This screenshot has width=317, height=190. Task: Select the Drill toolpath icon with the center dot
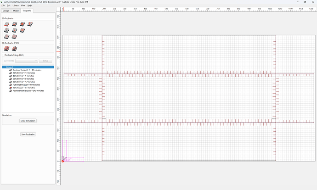click(7, 30)
